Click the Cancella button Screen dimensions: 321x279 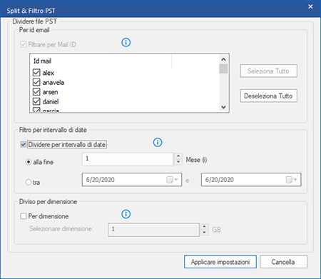283,262
